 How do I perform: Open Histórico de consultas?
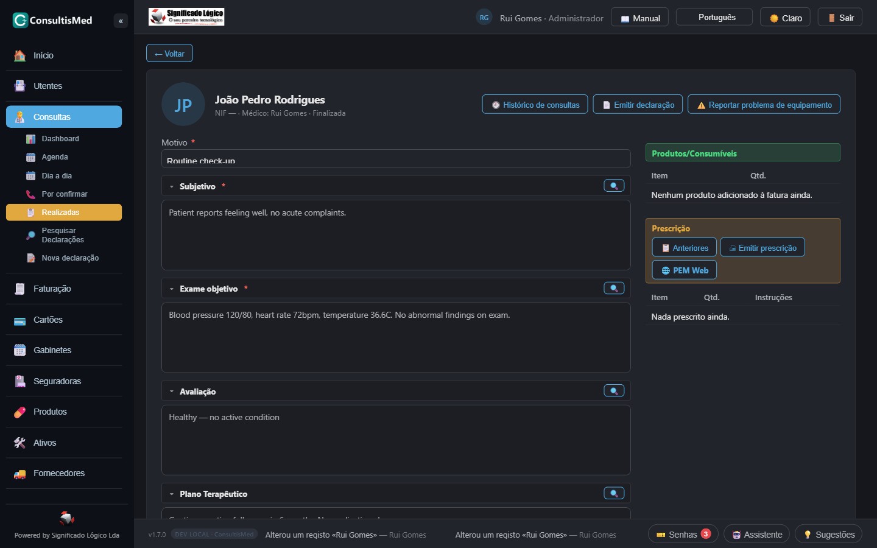535,105
